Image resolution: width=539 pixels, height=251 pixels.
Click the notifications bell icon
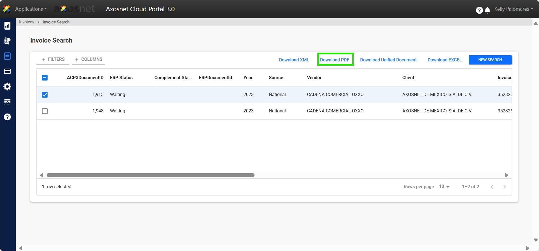[x=487, y=10]
